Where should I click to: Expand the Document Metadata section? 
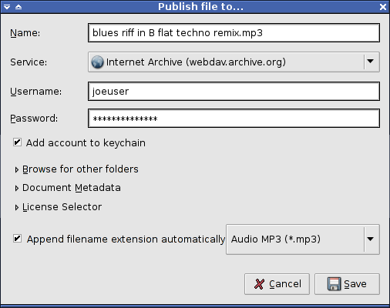68,188
